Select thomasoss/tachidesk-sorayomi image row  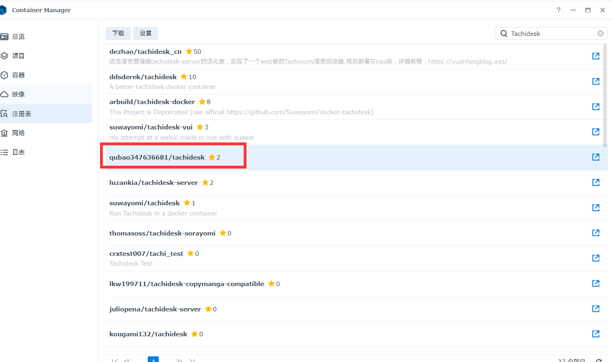pyautogui.click(x=357, y=233)
